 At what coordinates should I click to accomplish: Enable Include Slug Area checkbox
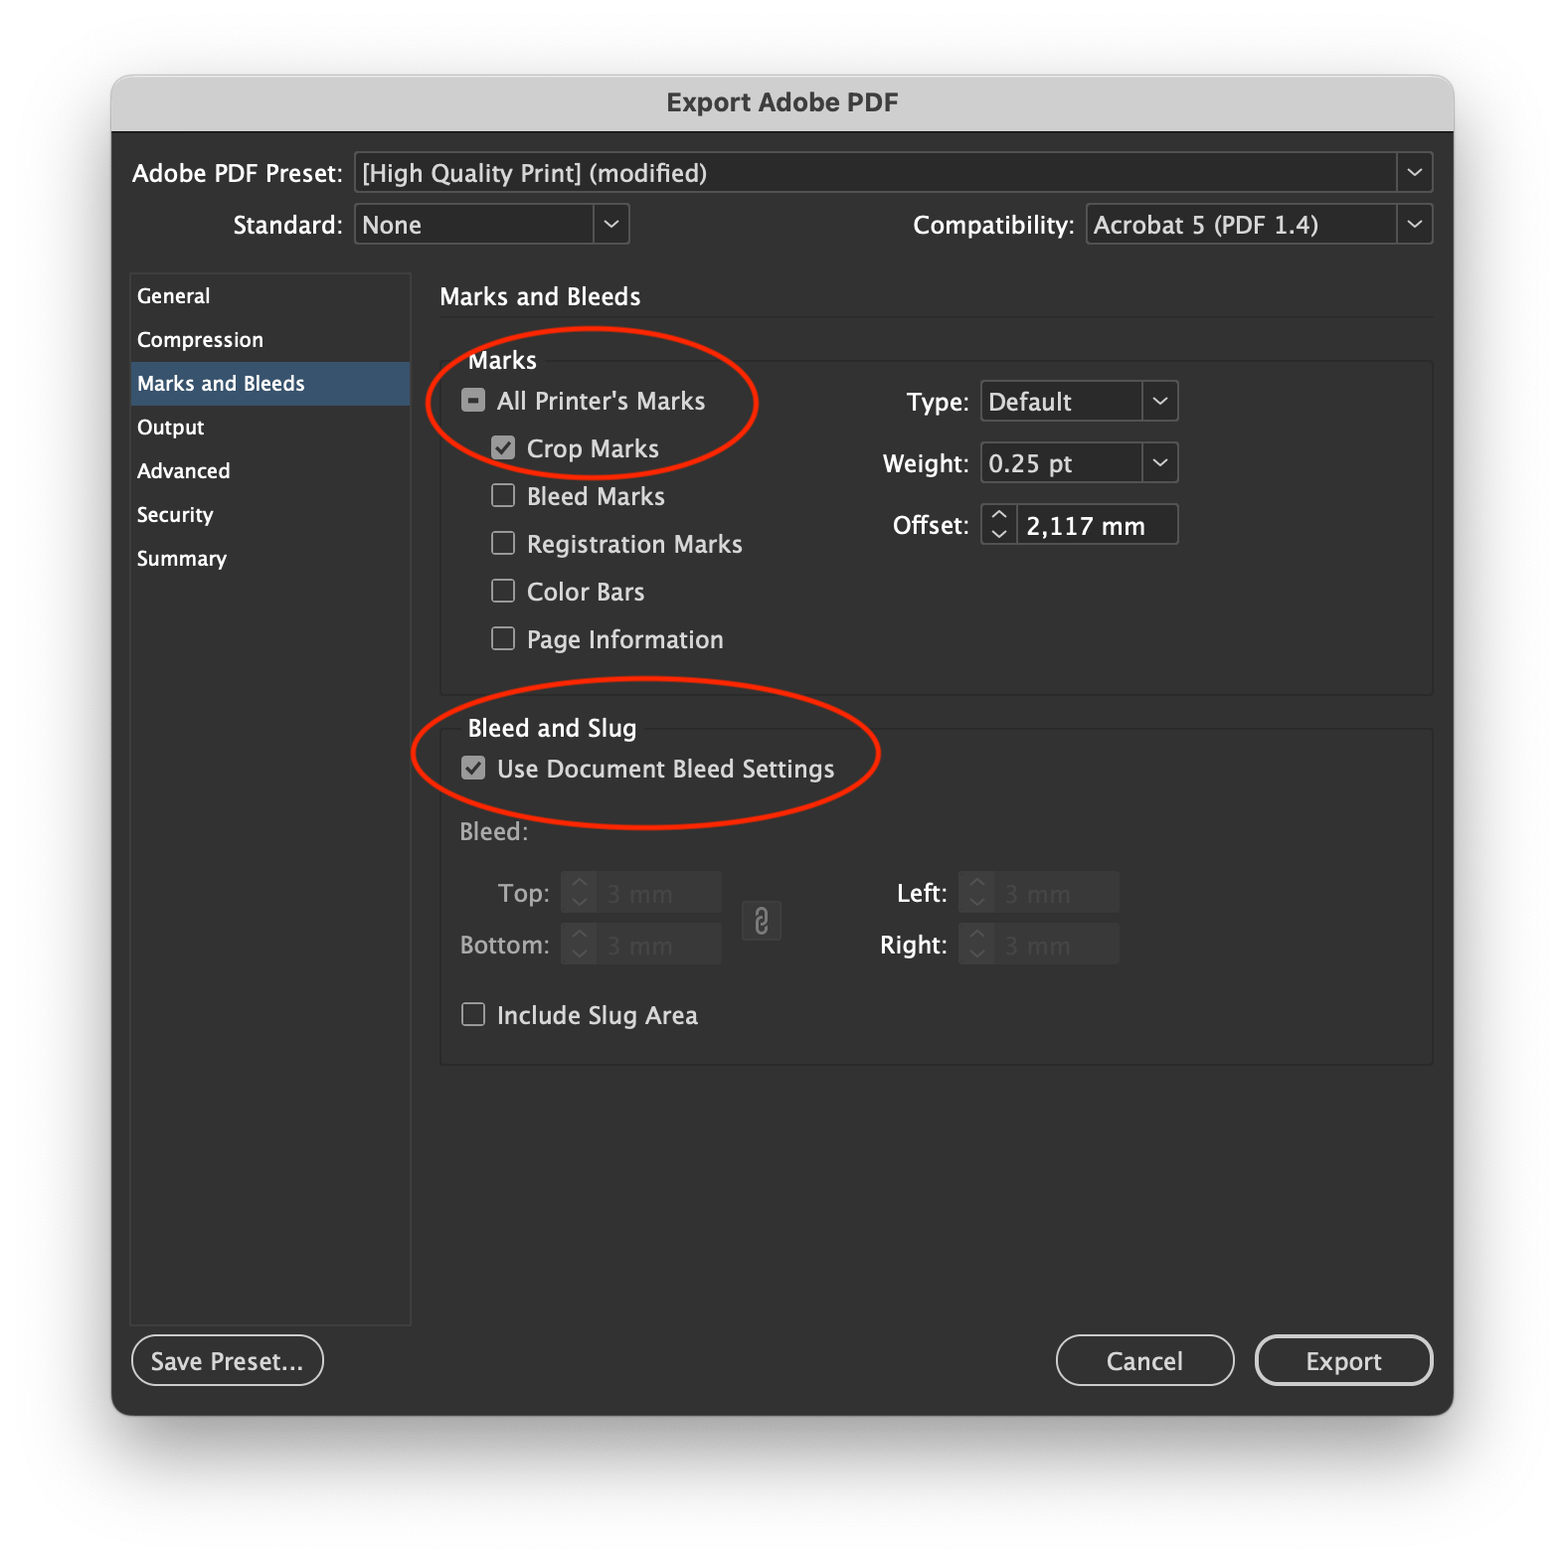pos(473,1015)
